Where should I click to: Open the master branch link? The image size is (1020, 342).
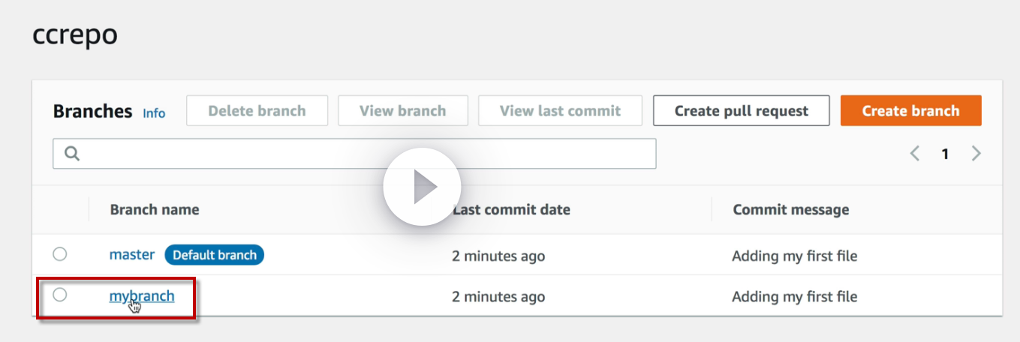[132, 255]
